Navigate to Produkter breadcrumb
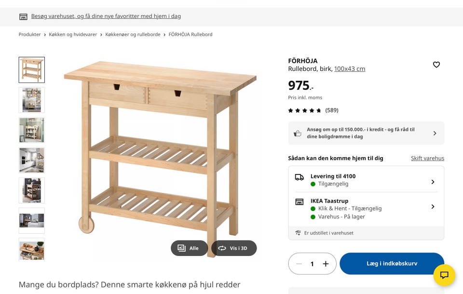This screenshot has height=294, width=463. pos(29,34)
